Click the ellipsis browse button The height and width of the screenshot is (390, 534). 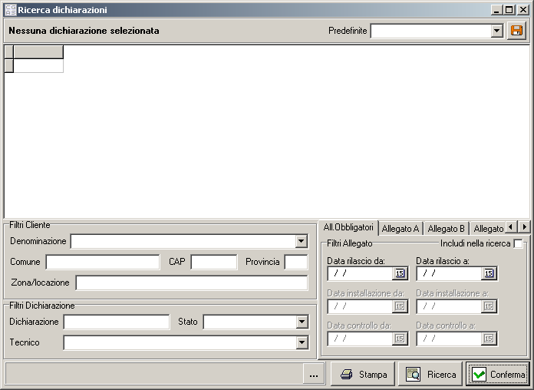point(314,375)
